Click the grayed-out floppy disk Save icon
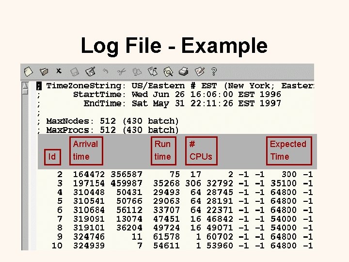 [x=75, y=72]
